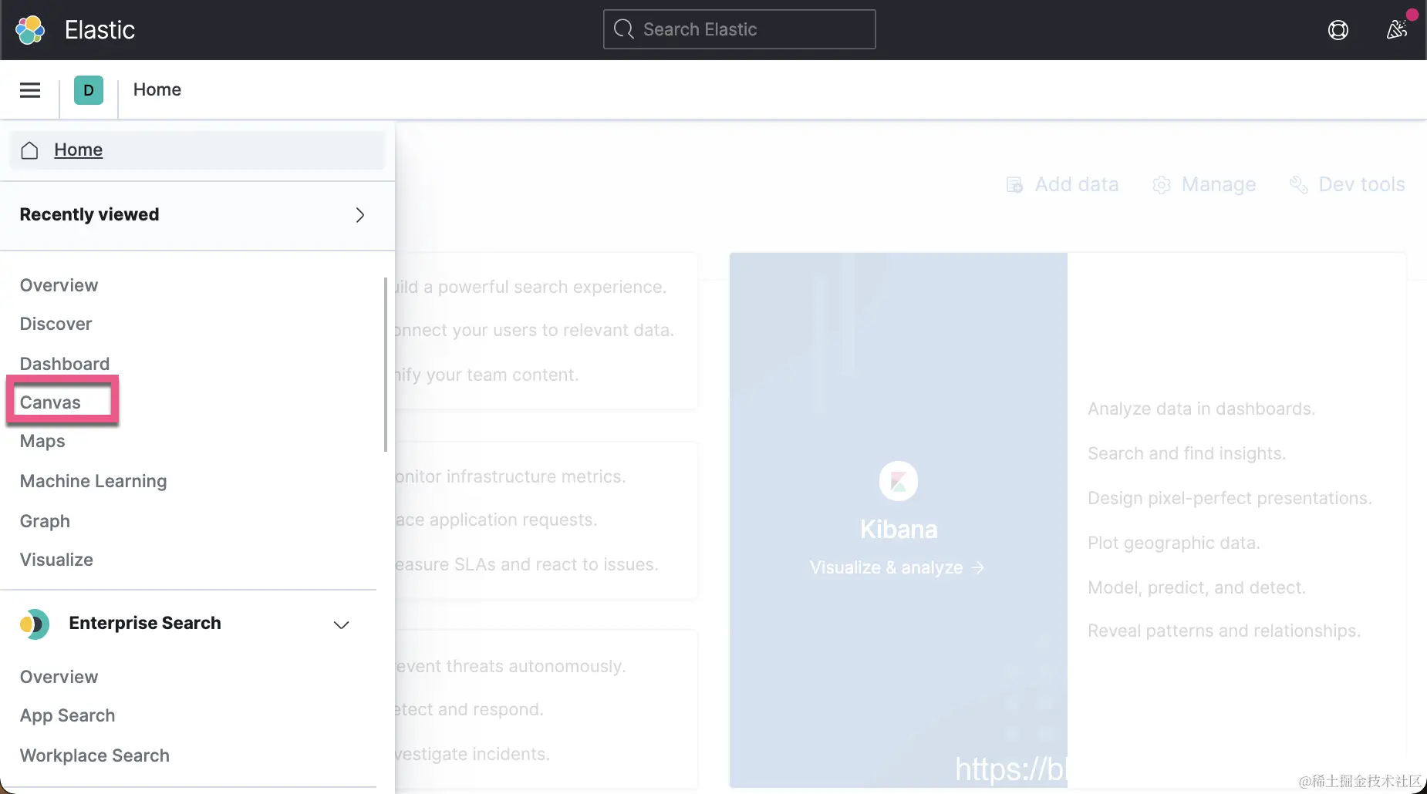Click the Manage gear icon
Screen dimensions: 1427x794
coord(1162,185)
